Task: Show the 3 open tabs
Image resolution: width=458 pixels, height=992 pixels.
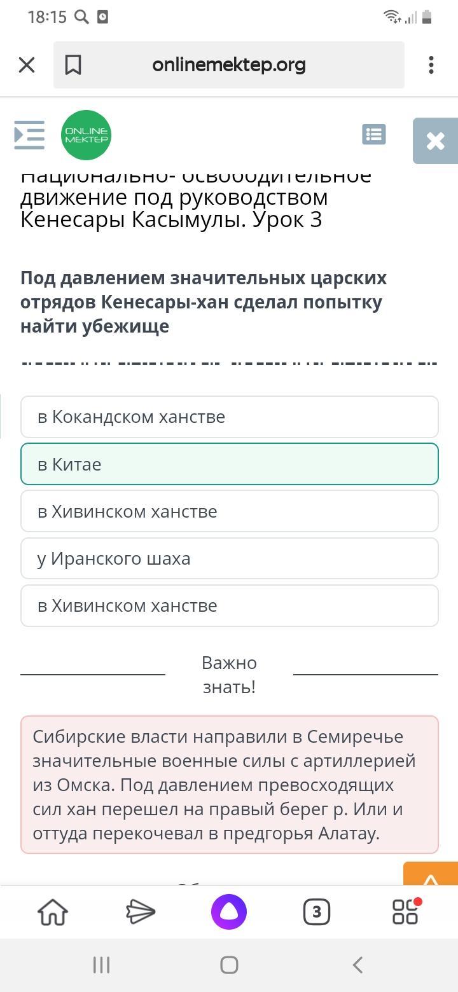Action: pyautogui.click(x=317, y=912)
